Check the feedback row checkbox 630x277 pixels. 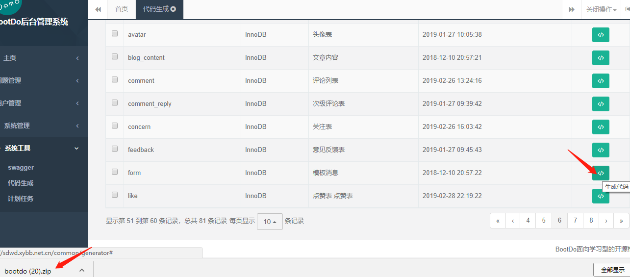[x=115, y=149]
